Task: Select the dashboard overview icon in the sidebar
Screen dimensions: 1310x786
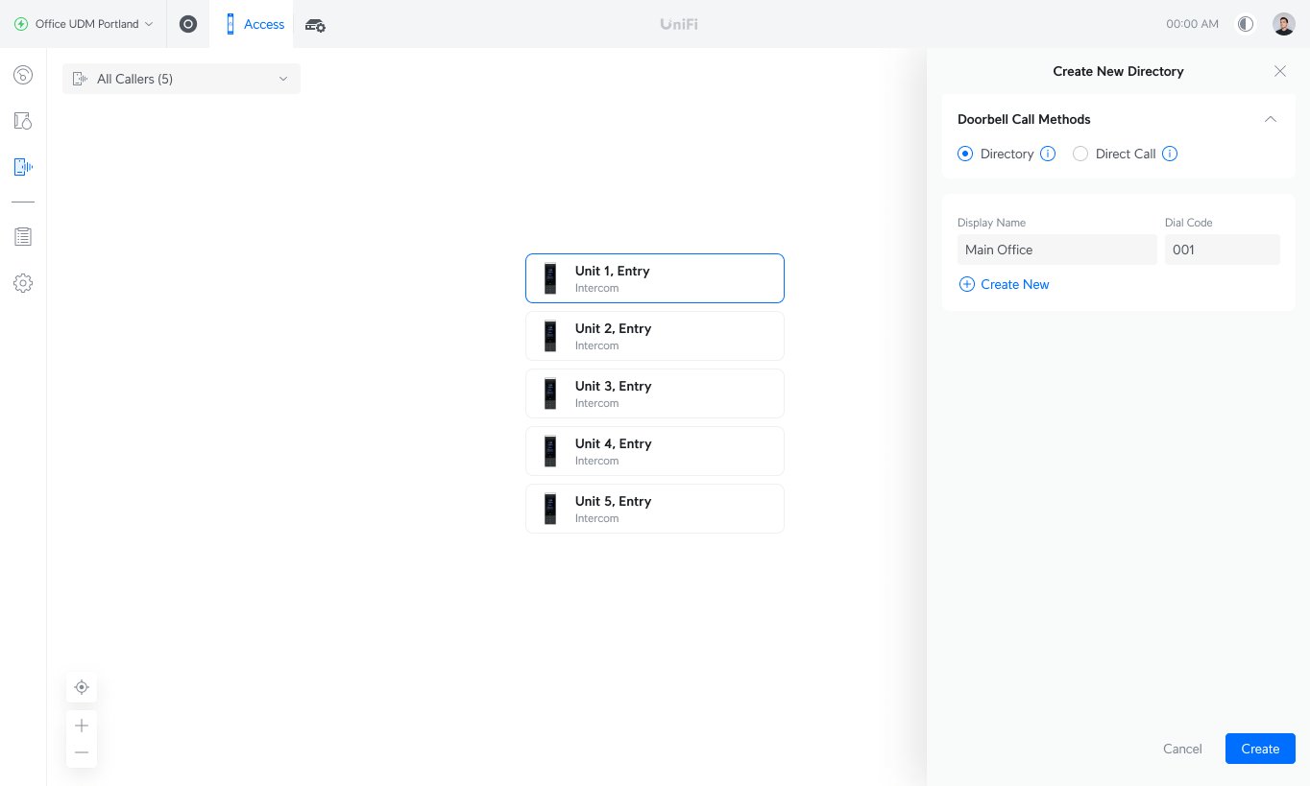Action: click(23, 75)
